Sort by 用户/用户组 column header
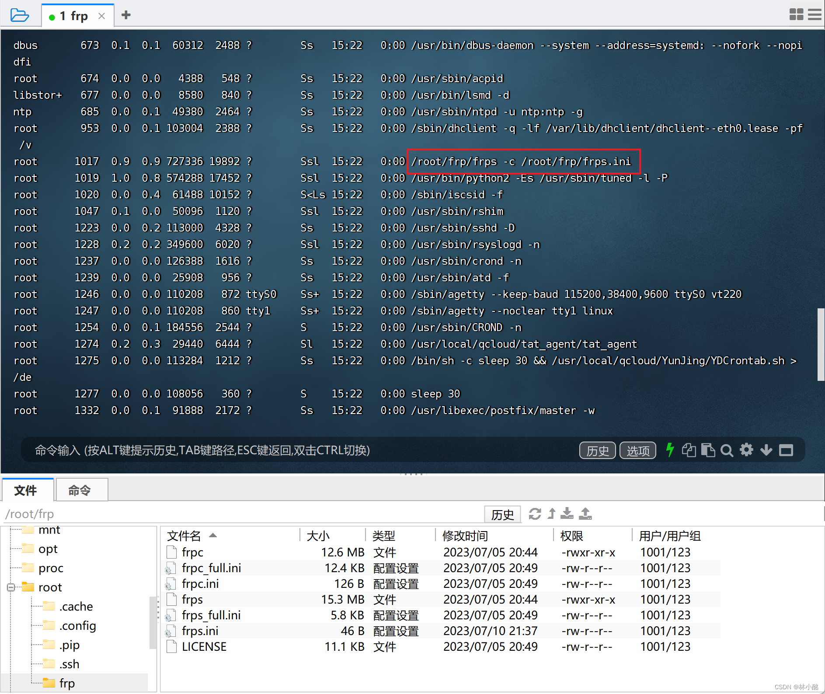825x694 pixels. click(x=675, y=535)
